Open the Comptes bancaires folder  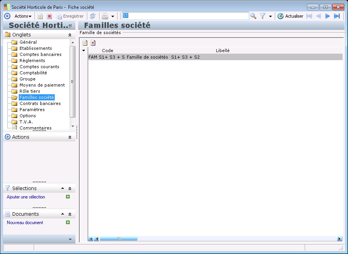tap(41, 54)
